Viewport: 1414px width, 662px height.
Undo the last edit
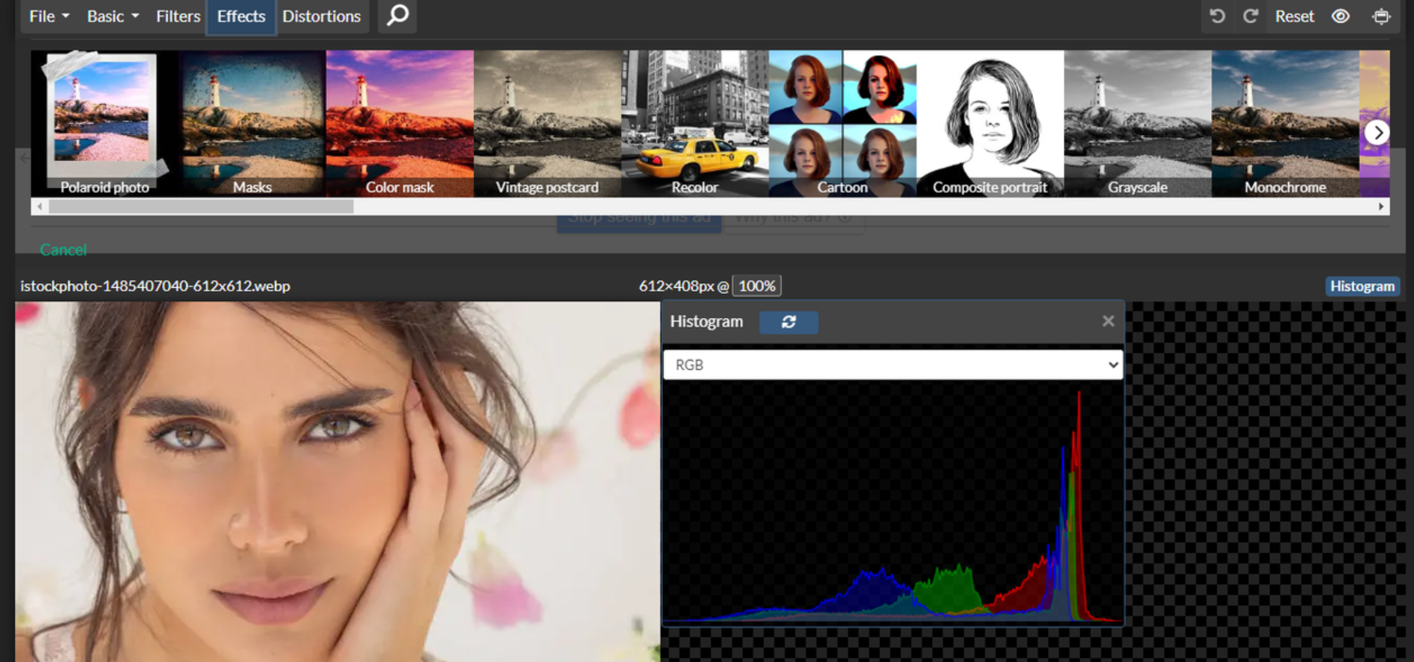1217,16
